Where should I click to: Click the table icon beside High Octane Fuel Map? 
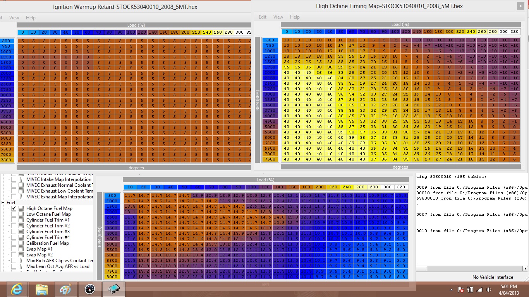[21, 208]
